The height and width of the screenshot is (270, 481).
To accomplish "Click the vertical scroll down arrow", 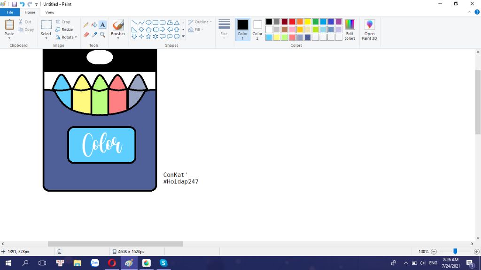I will click(478, 238).
